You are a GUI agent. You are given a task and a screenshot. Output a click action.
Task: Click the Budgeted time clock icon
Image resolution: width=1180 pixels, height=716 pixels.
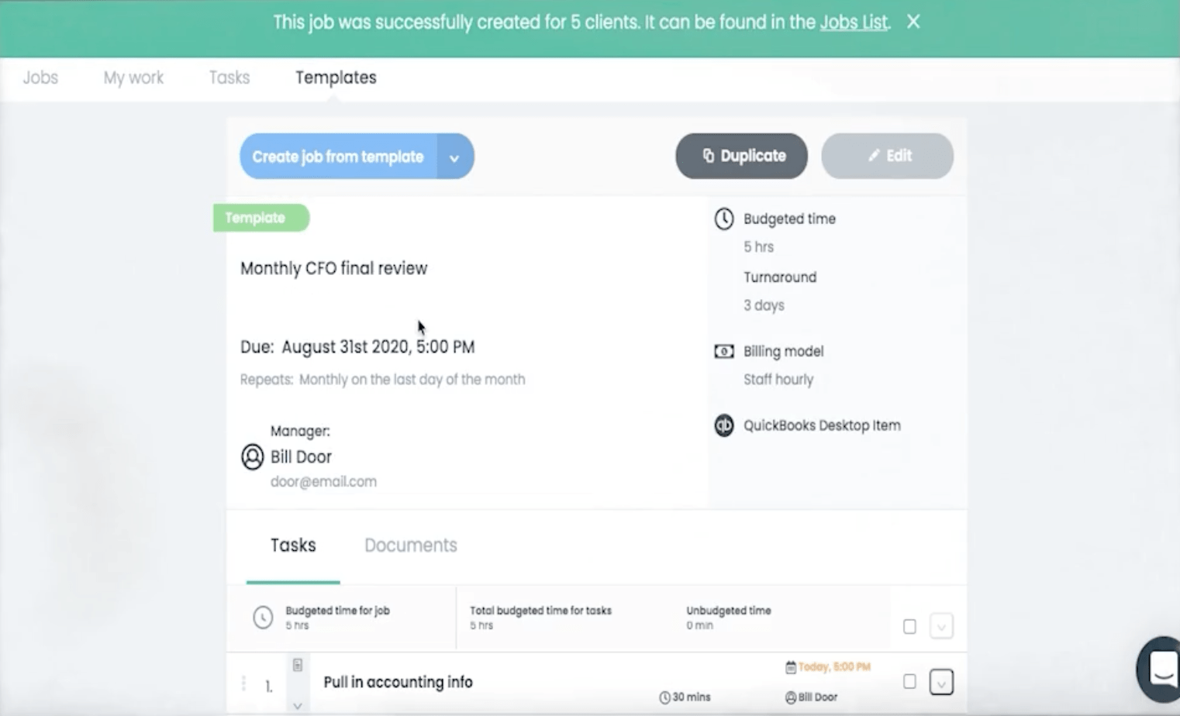pyautogui.click(x=723, y=219)
